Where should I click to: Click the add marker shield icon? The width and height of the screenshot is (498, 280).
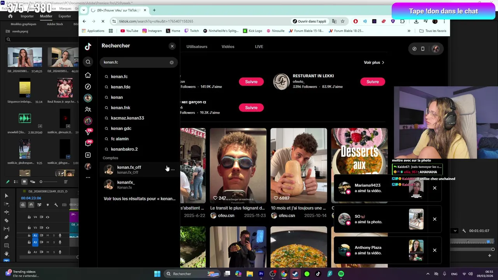pos(48,205)
